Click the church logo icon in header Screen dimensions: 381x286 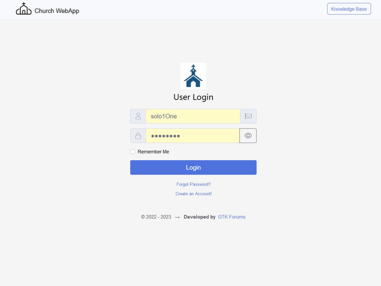24,9
